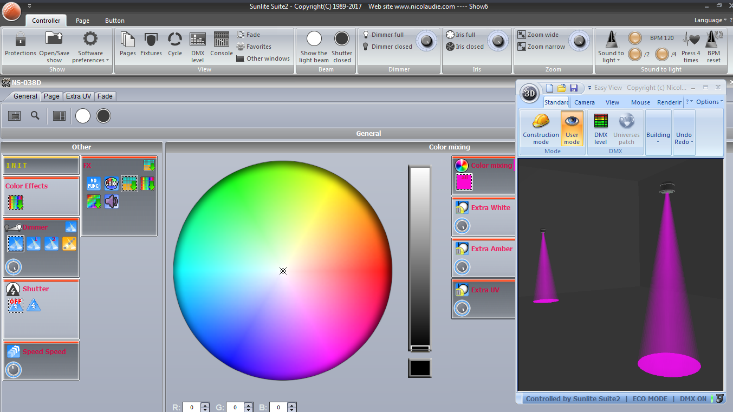Toggle Shutter closed in the Beam group

click(342, 47)
